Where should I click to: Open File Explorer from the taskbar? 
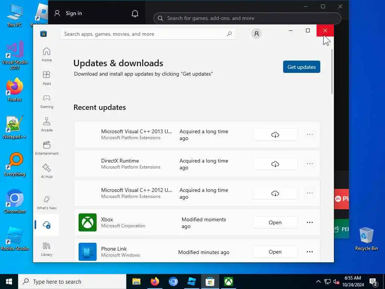coord(136,281)
